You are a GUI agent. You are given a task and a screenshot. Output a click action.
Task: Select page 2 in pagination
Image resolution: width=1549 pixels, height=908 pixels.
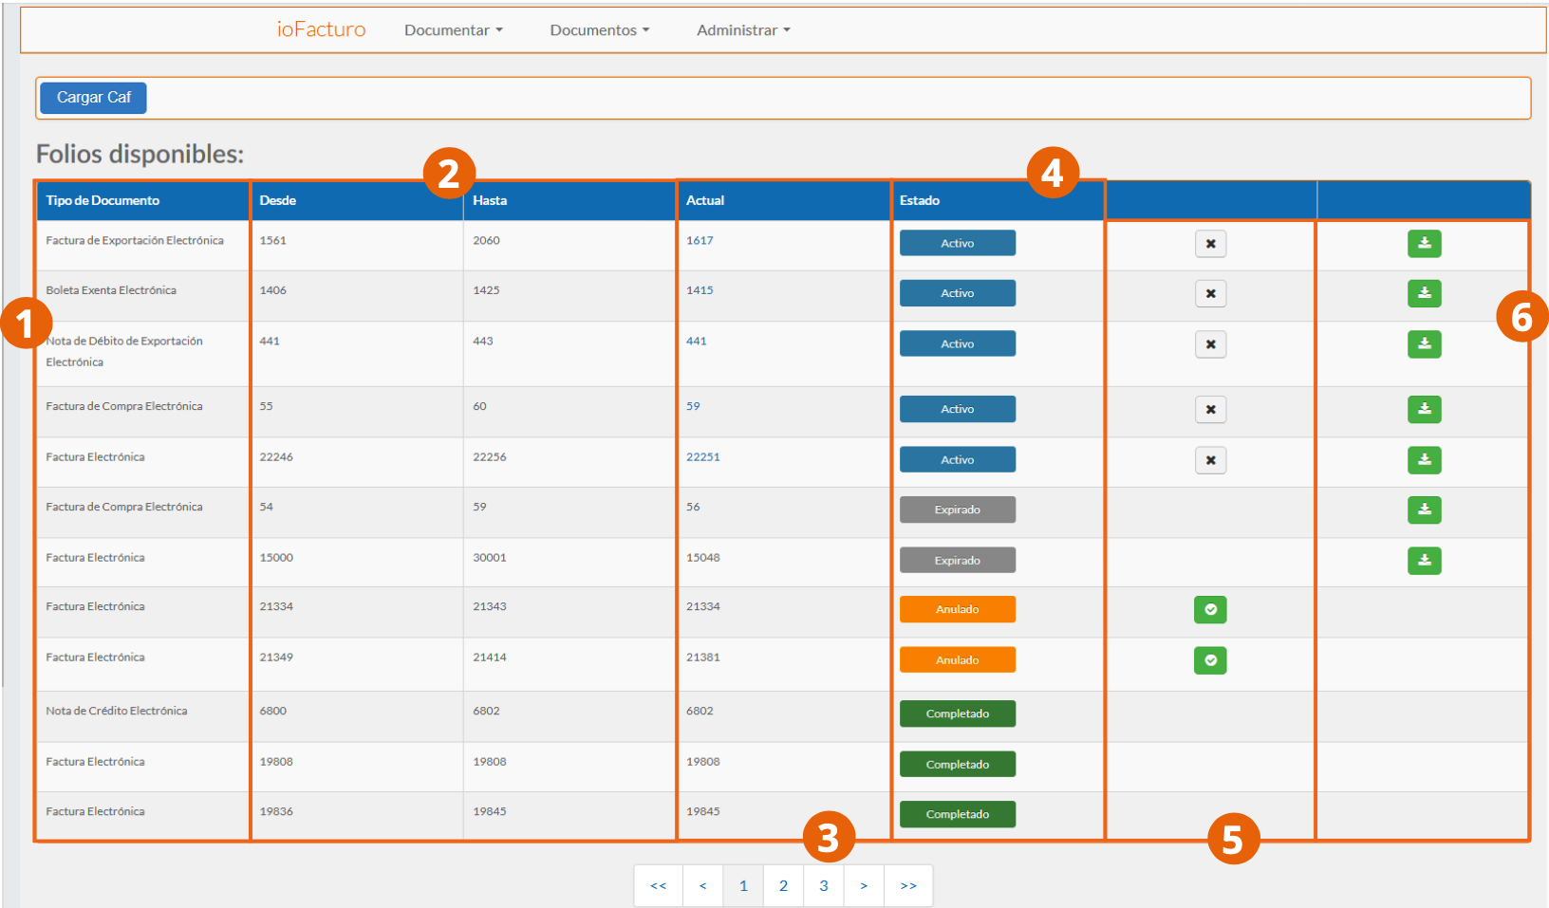coord(783,886)
